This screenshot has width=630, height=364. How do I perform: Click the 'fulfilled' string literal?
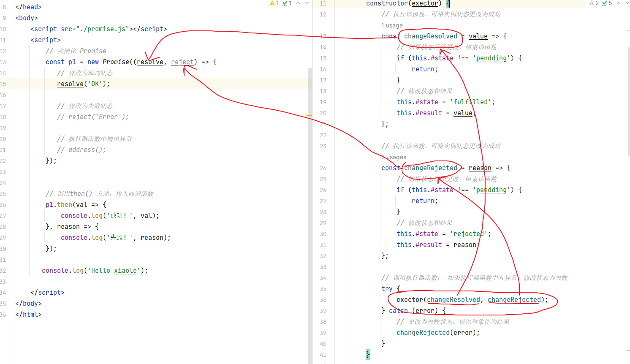470,102
